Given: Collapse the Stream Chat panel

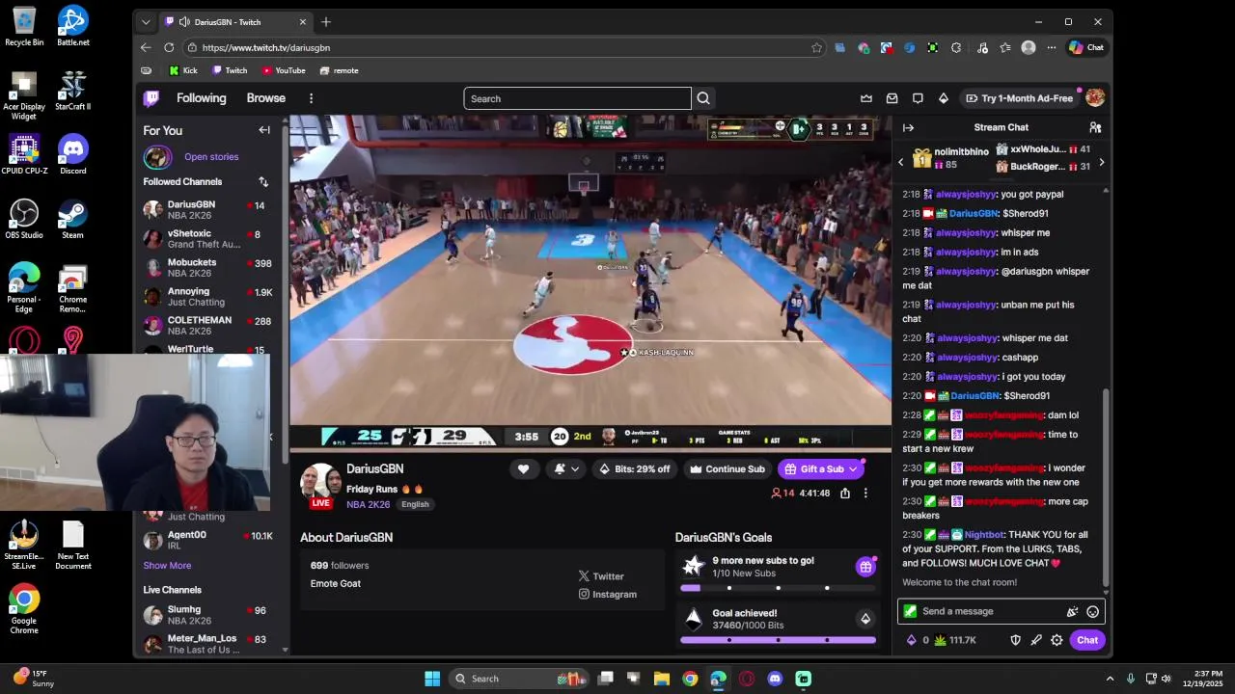Looking at the screenshot, I should 908,127.
